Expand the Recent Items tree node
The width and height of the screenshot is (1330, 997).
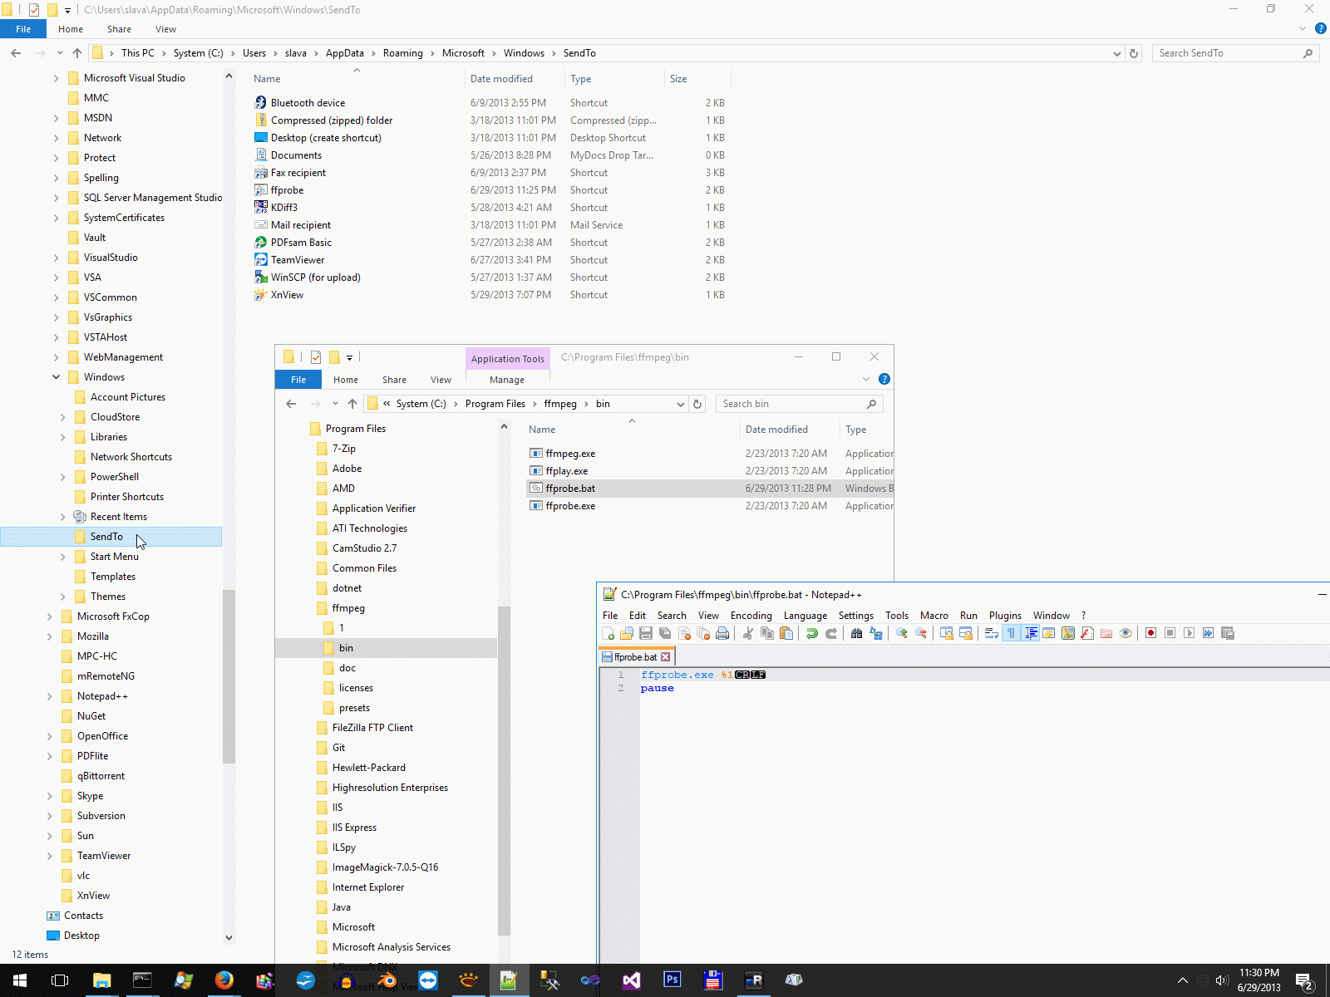click(62, 517)
